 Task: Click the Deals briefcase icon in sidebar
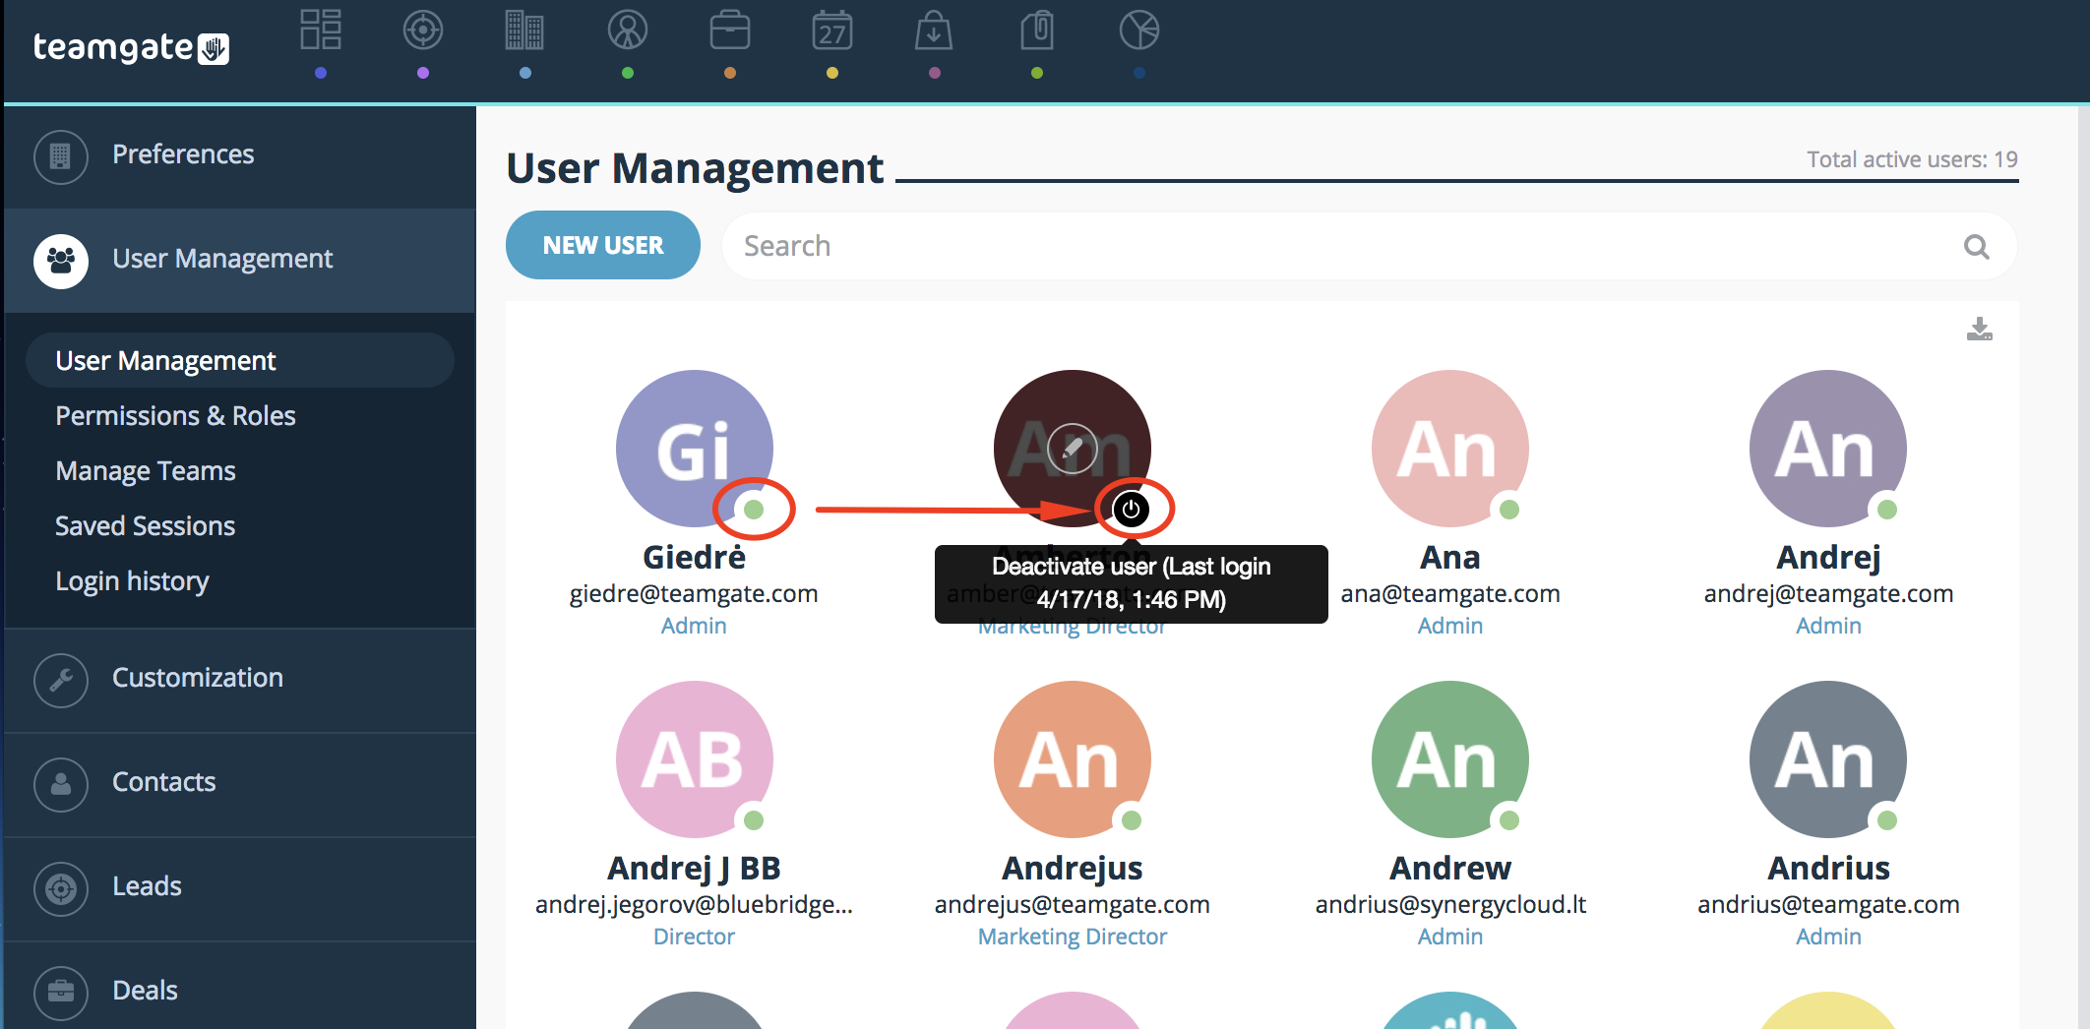coord(61,993)
